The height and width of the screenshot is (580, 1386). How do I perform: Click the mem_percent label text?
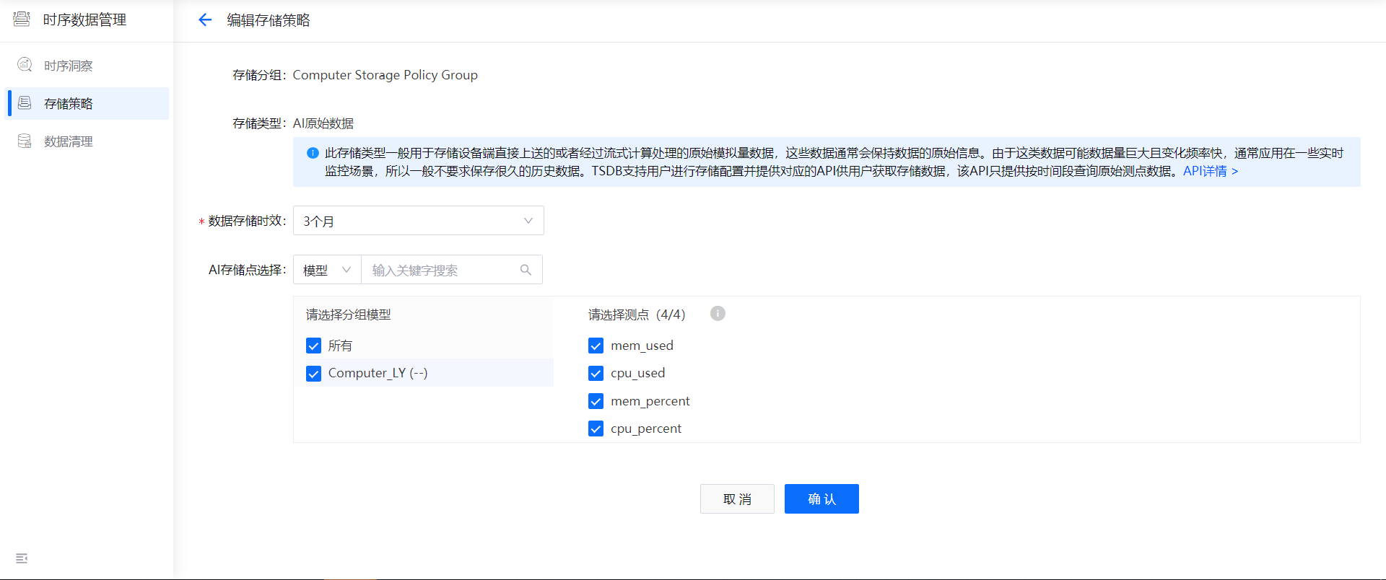pyautogui.click(x=650, y=401)
